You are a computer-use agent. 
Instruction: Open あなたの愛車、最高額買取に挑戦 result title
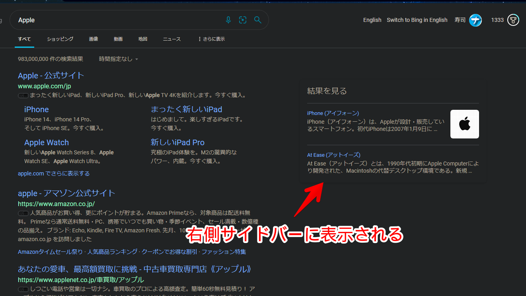pyautogui.click(x=135, y=269)
